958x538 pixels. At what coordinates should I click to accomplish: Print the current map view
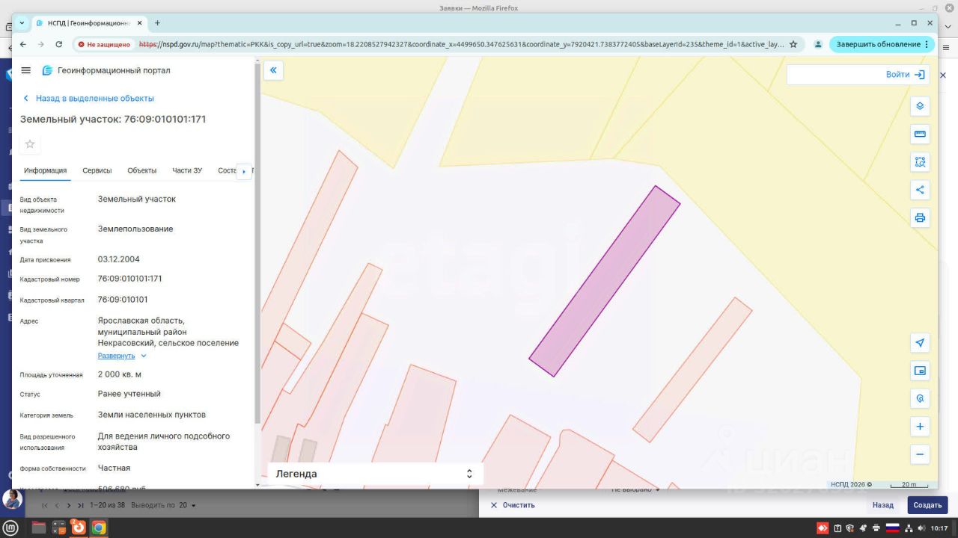(x=920, y=218)
